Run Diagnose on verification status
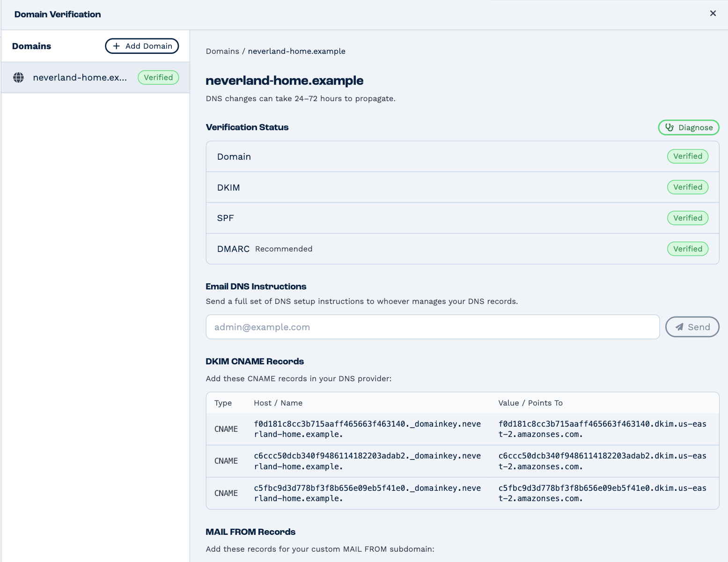 (689, 127)
